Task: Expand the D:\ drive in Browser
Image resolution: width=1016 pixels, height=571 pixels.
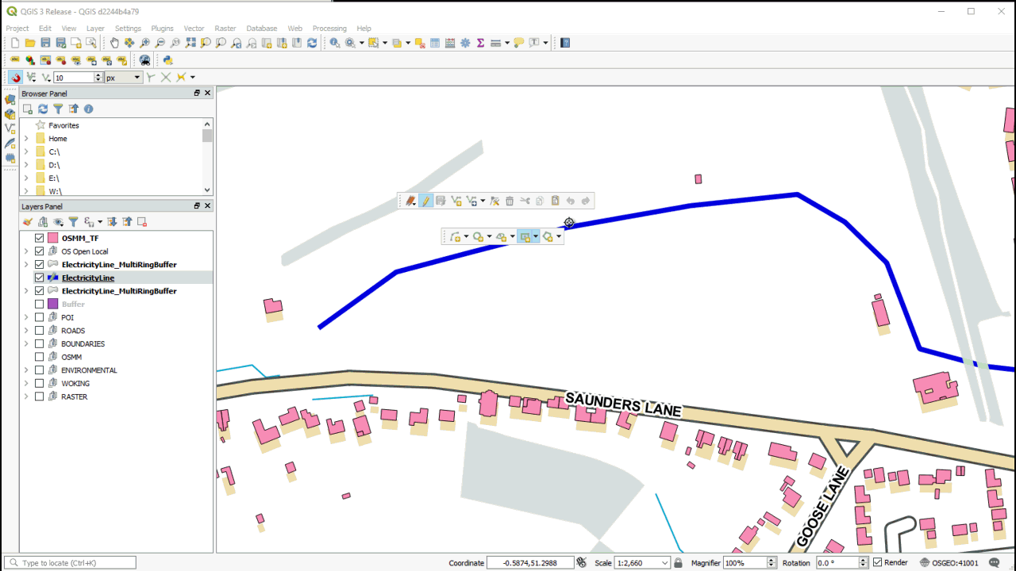Action: 26,165
